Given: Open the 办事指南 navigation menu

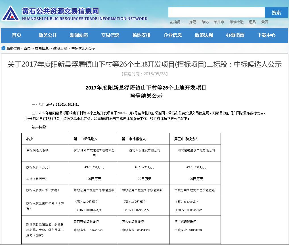Looking at the screenshot, I should point(235,35).
